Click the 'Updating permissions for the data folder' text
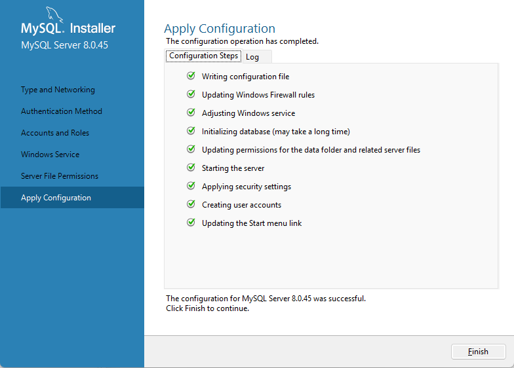The width and height of the screenshot is (514, 368). point(311,150)
